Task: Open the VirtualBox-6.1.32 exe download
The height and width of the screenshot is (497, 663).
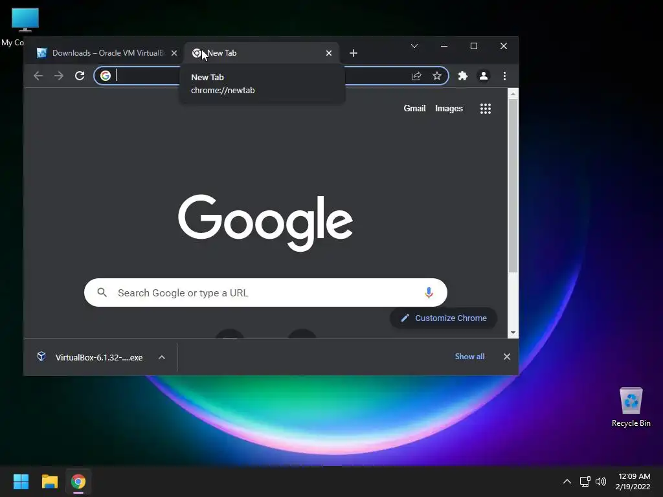Action: (x=99, y=357)
